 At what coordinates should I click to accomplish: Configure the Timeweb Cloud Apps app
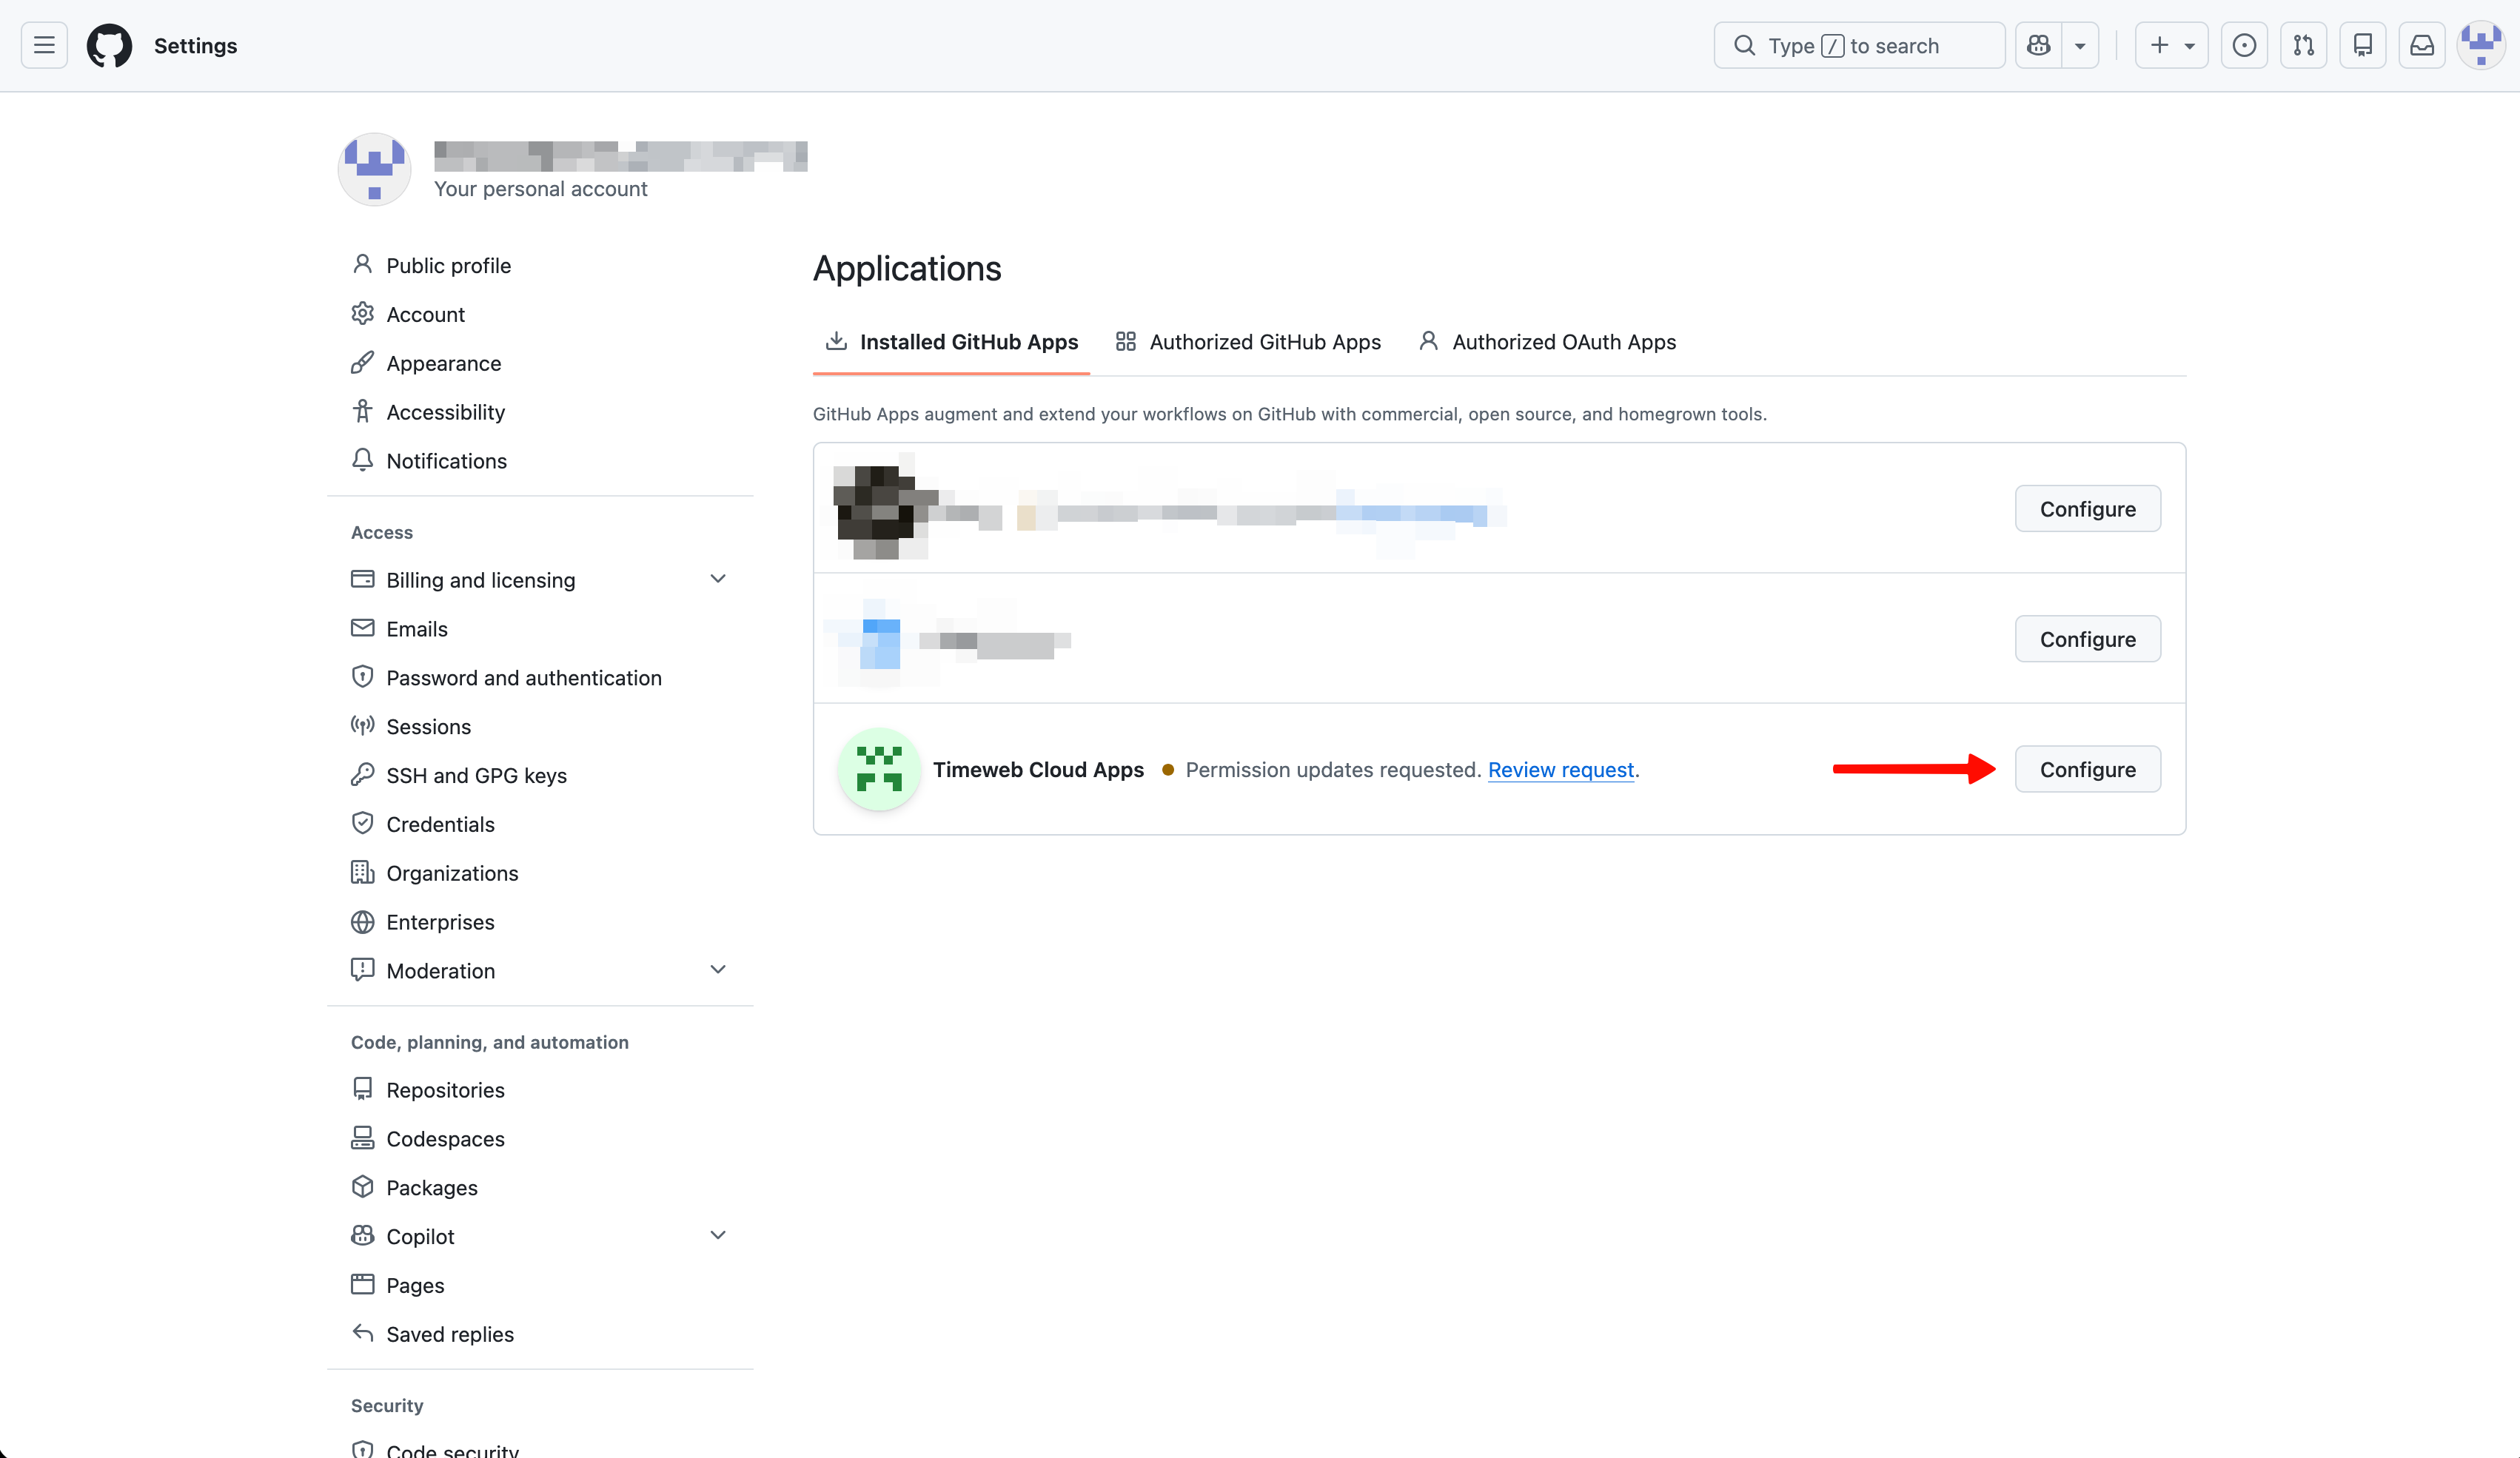pos(2087,769)
